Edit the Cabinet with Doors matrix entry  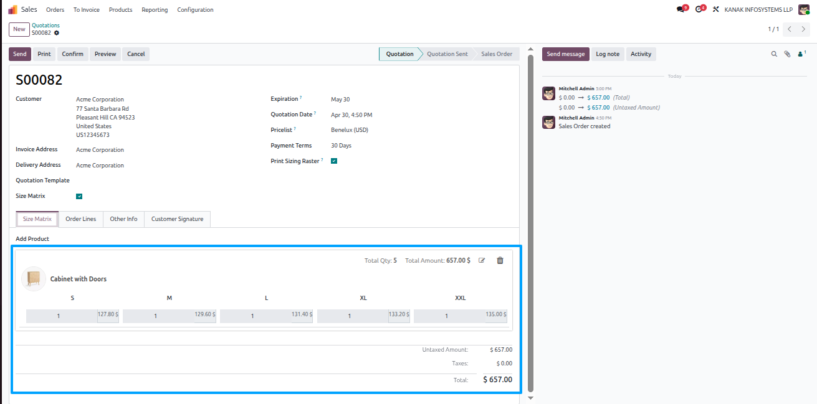(482, 260)
